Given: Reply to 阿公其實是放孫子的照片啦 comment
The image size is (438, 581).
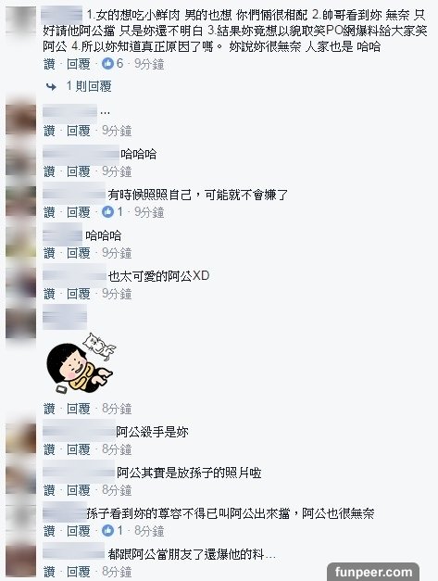Looking at the screenshot, I should pos(79,490).
